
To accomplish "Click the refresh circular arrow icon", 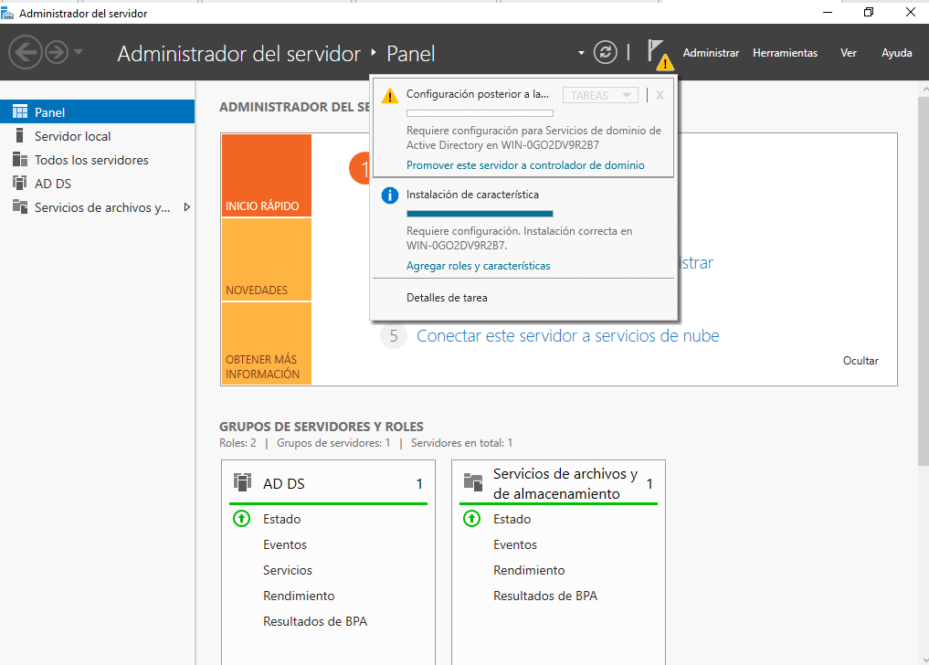I will pos(605,52).
